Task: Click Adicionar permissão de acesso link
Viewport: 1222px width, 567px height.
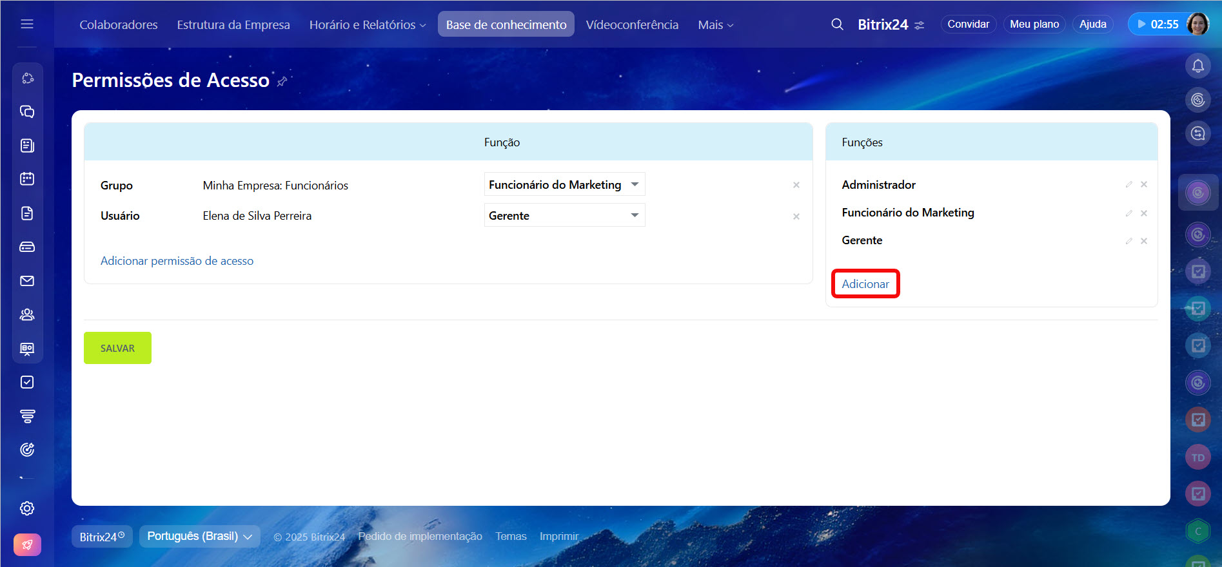Action: click(x=177, y=261)
